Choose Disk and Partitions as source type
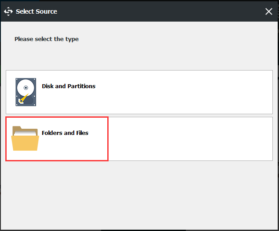 tap(139, 92)
